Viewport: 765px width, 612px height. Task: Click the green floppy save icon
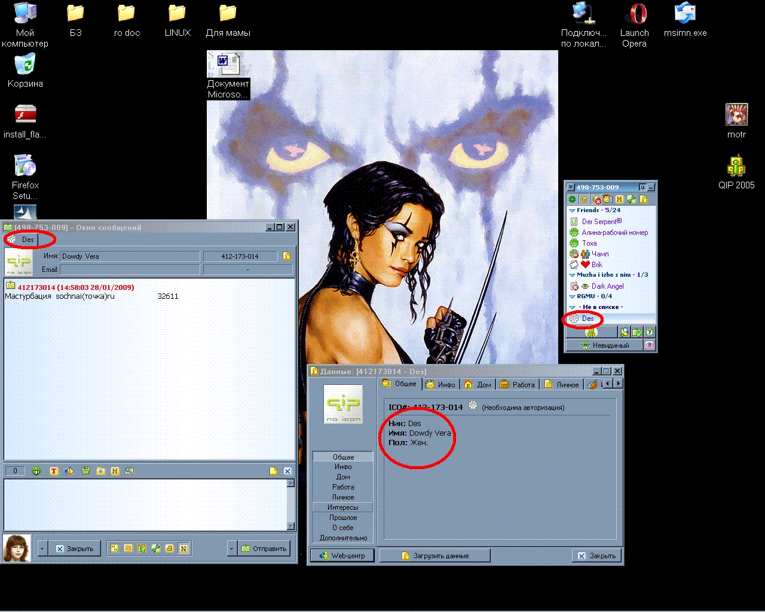tap(86, 471)
